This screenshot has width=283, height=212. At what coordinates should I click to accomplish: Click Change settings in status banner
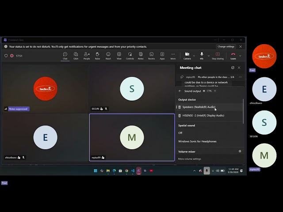tap(226, 46)
